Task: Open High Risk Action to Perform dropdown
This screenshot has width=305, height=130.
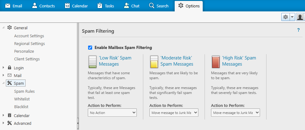Action: [x=236, y=113]
